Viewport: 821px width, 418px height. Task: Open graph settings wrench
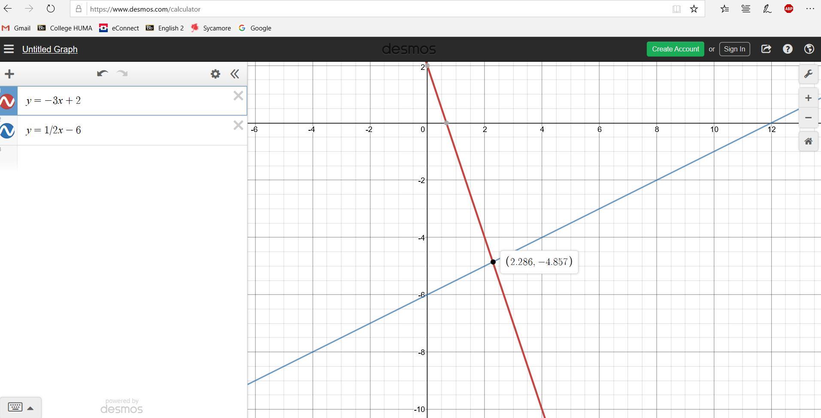tap(809, 74)
